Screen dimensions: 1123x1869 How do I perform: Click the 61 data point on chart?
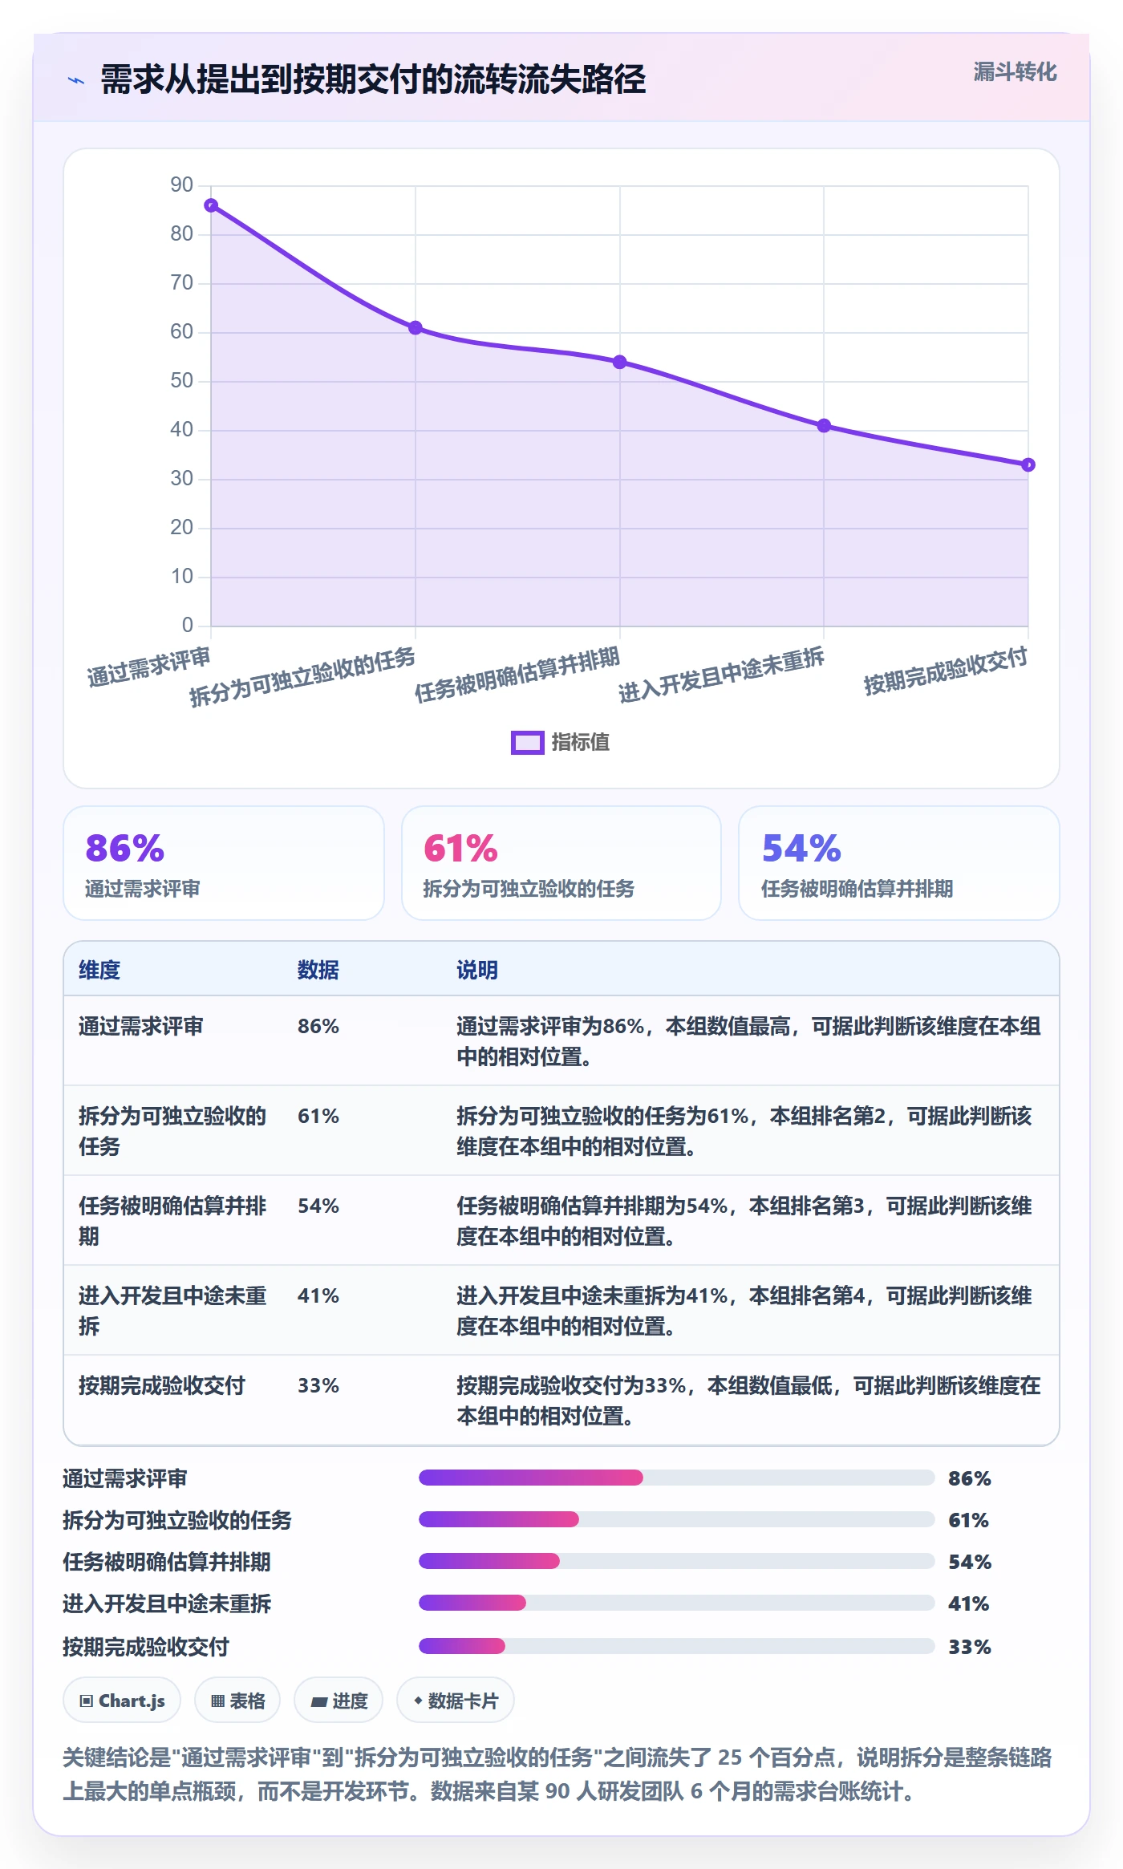click(416, 327)
